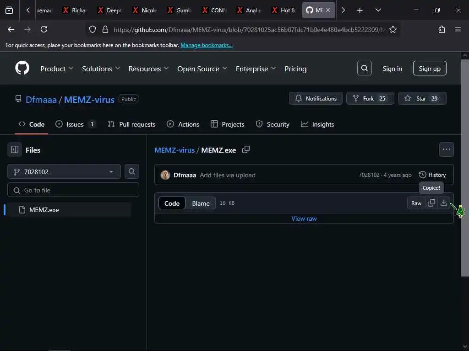This screenshot has width=469, height=351.
Task: Click the page vertical scrollbar thumb
Action: (465, 168)
